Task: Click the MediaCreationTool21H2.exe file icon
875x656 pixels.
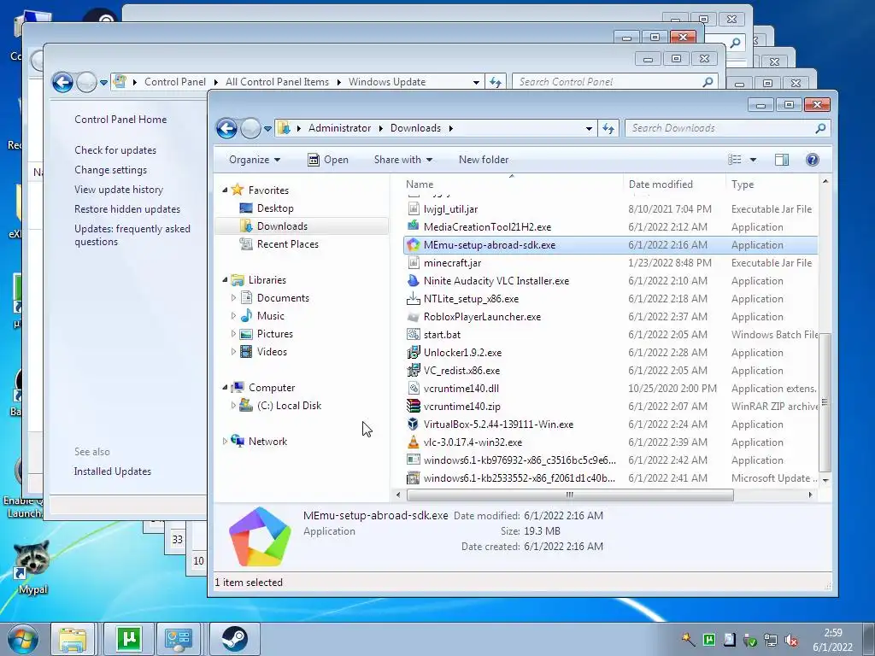Action: tap(413, 227)
